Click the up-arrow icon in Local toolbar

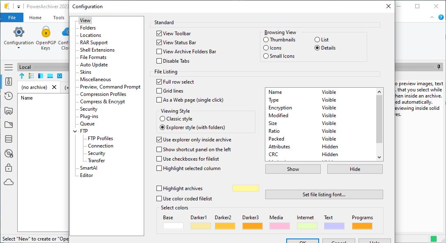click(x=22, y=76)
